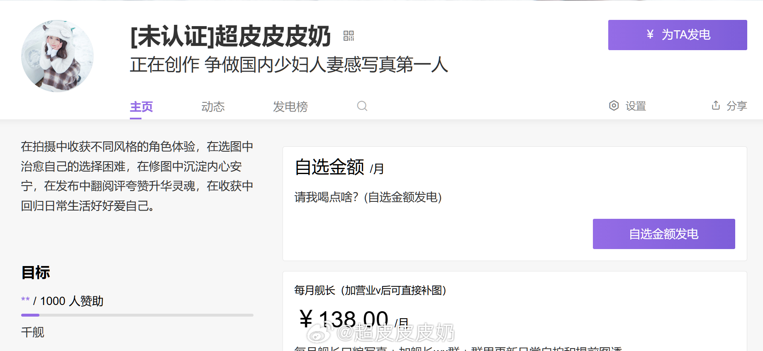Click the search magnifier icon

click(x=362, y=106)
